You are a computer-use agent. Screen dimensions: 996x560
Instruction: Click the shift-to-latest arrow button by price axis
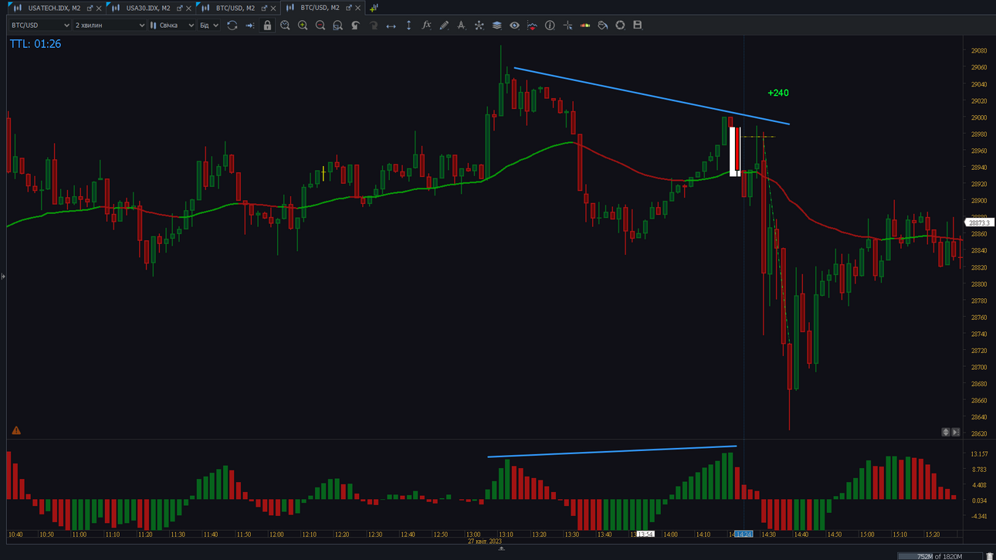pos(956,433)
